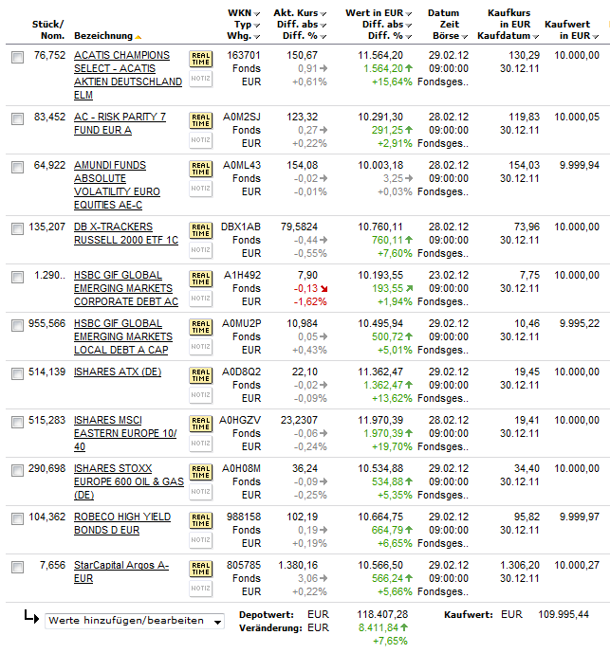Tick the ROBECO HIGH YIELD BONDS checkbox
The width and height of the screenshot is (610, 653).
point(17,518)
